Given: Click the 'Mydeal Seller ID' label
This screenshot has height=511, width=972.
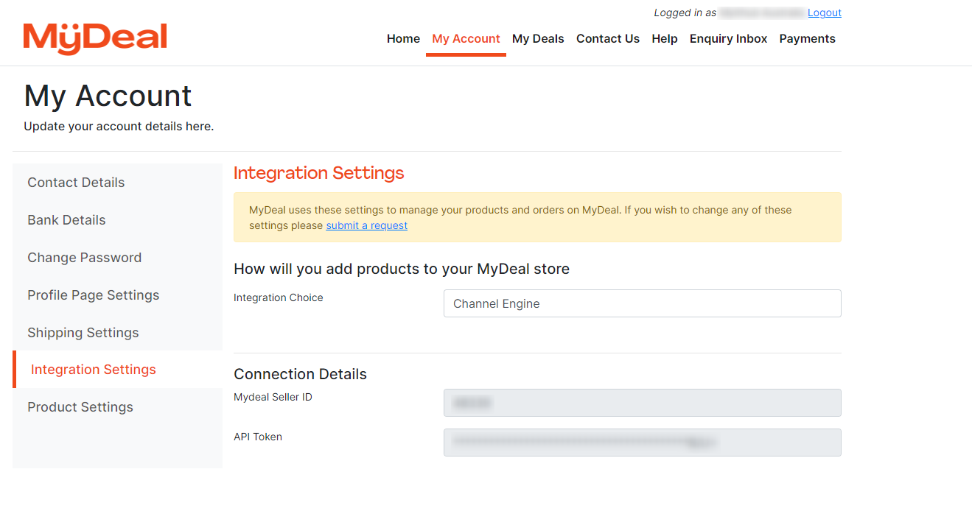Looking at the screenshot, I should tap(273, 397).
